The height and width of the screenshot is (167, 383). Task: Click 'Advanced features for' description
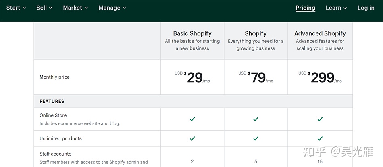pos(320,41)
